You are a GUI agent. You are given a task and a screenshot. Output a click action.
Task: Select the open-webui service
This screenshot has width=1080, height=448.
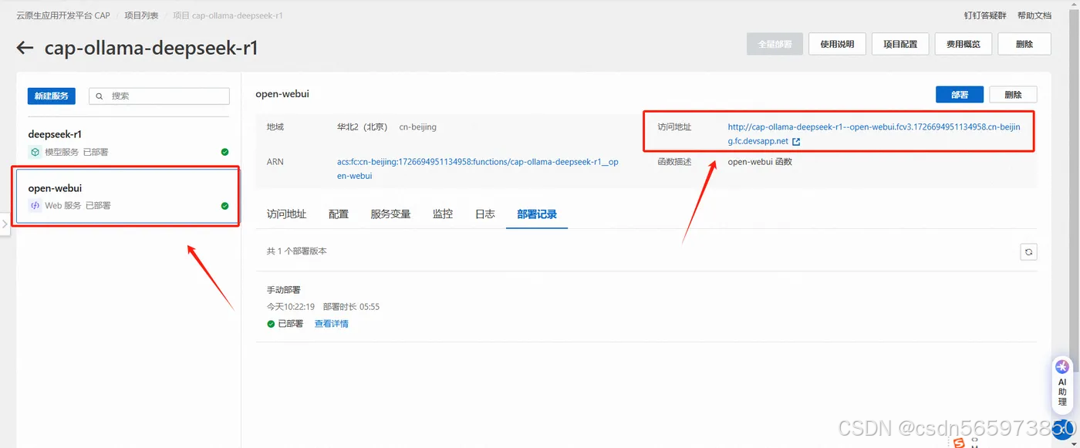point(128,196)
